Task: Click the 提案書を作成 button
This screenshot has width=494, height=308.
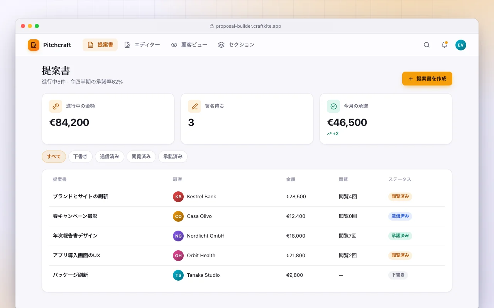Action: point(427,79)
